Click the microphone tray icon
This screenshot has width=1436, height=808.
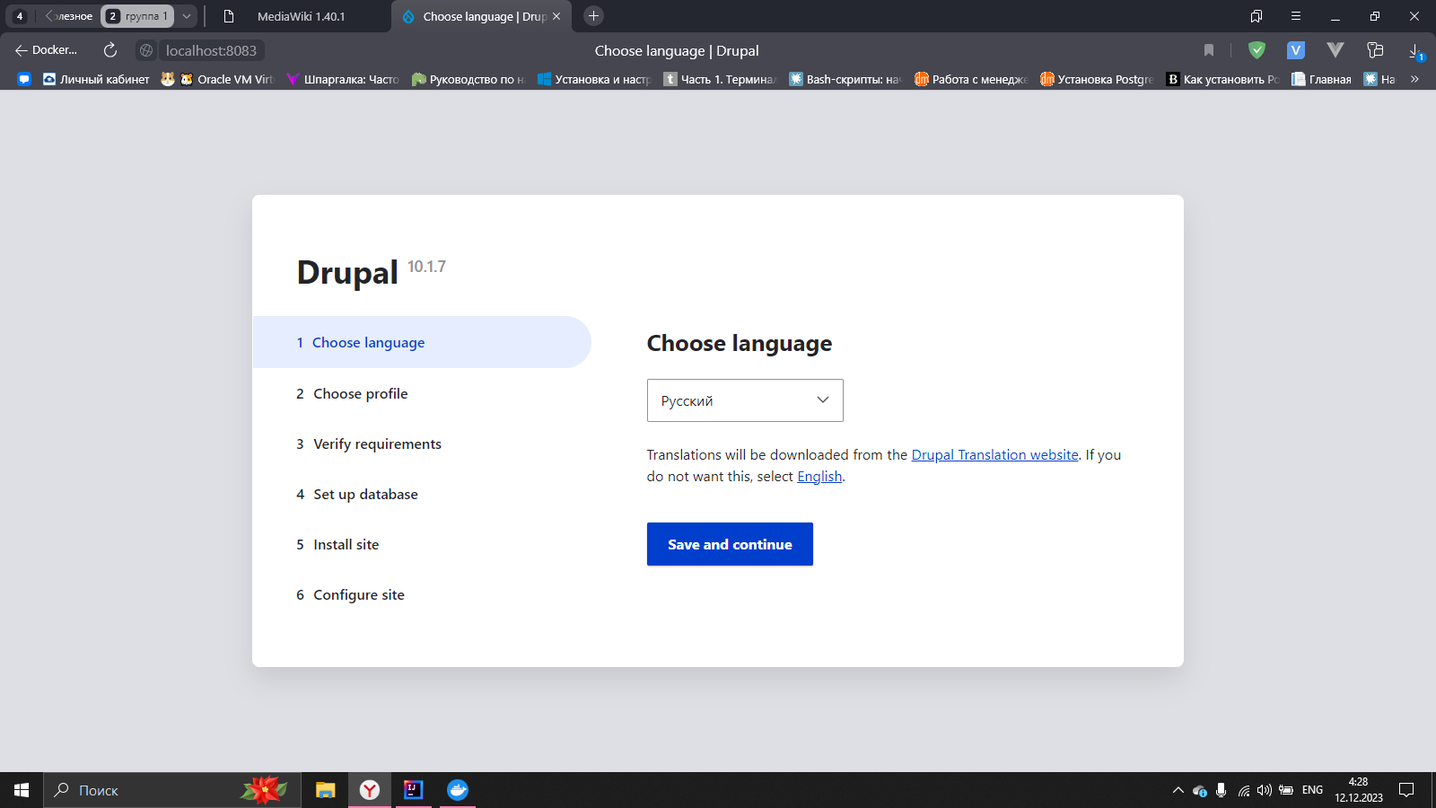coord(1221,790)
